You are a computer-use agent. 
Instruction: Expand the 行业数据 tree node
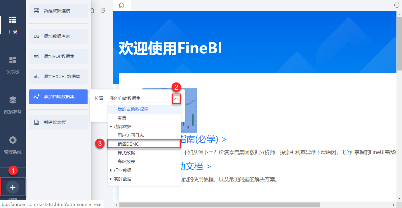[111, 170]
